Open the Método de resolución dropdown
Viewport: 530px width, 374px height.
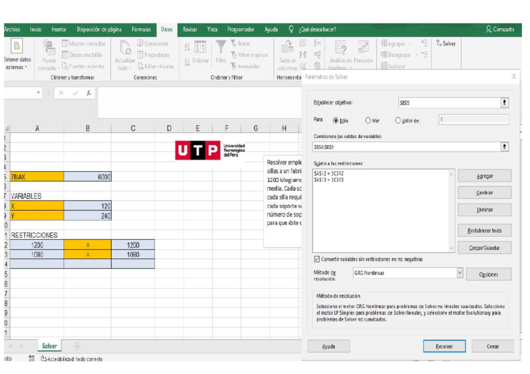(x=459, y=274)
